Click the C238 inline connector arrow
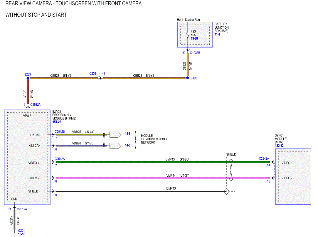The height and width of the screenshot is (237, 318). pyautogui.click(x=100, y=78)
